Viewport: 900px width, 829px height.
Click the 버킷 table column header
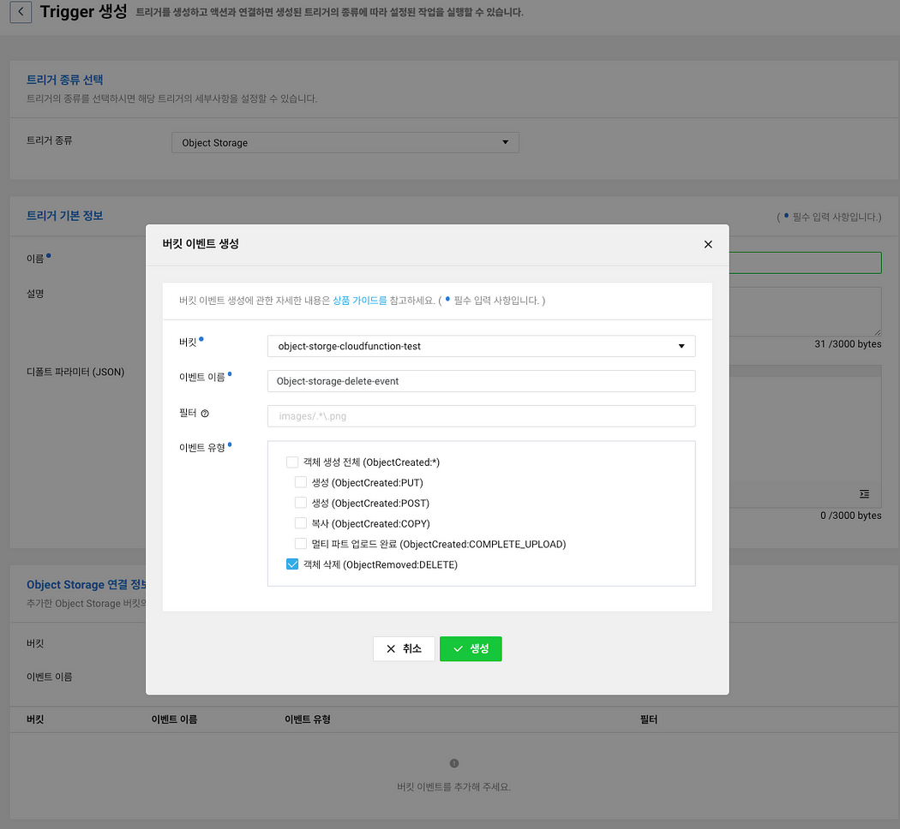35,719
